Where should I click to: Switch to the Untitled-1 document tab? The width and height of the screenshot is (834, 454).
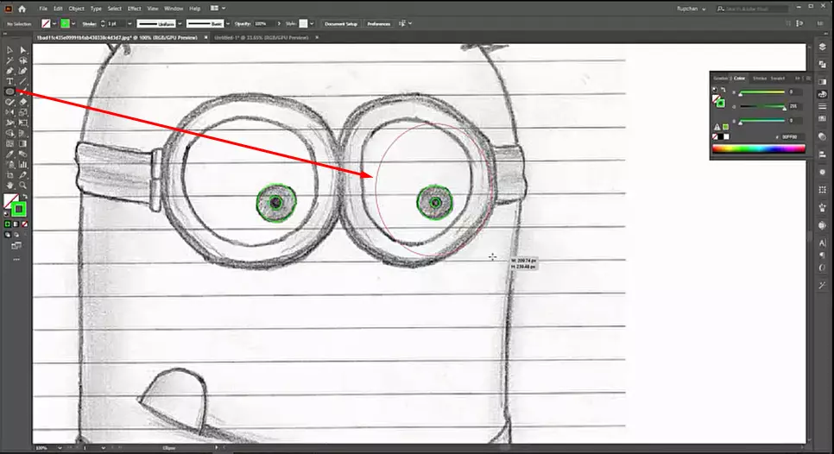pyautogui.click(x=261, y=38)
